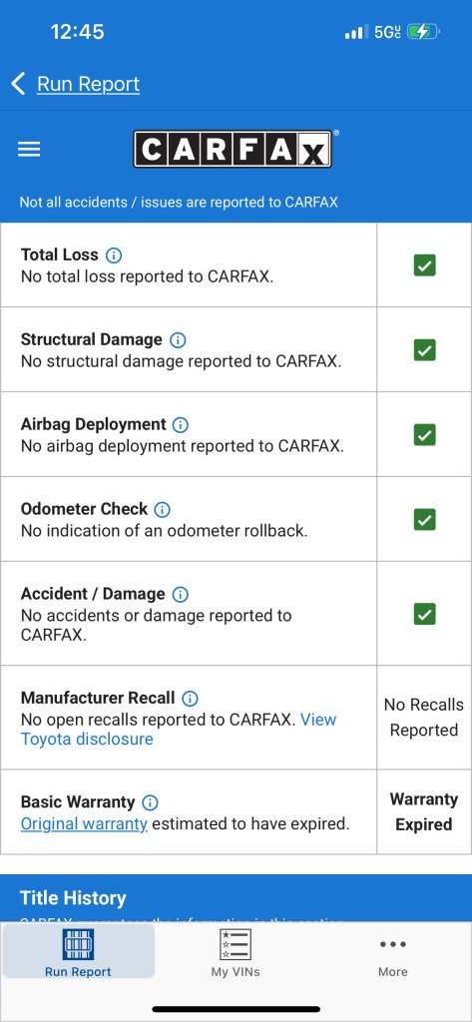The width and height of the screenshot is (472, 1022).
Task: Tap the info icon beside Airbag Deployment
Action: click(180, 424)
